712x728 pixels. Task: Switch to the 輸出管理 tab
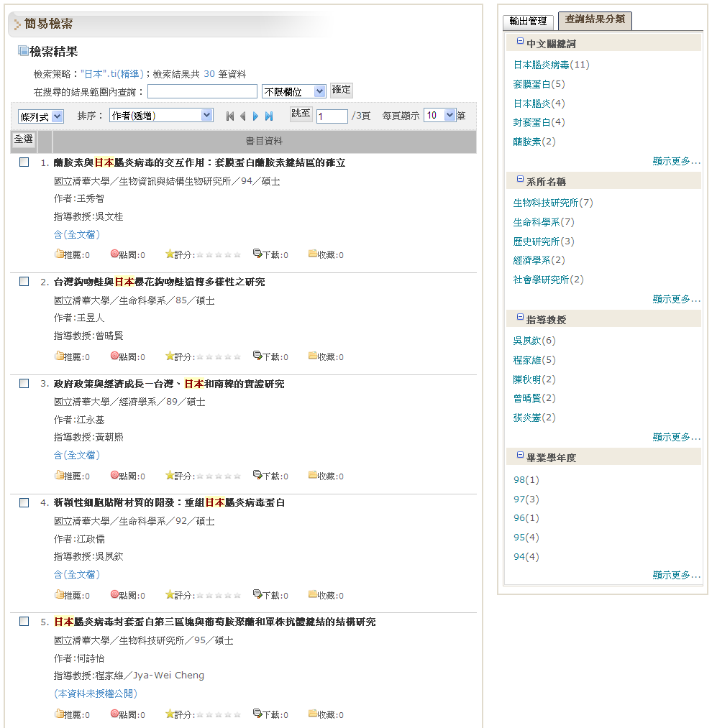529,22
